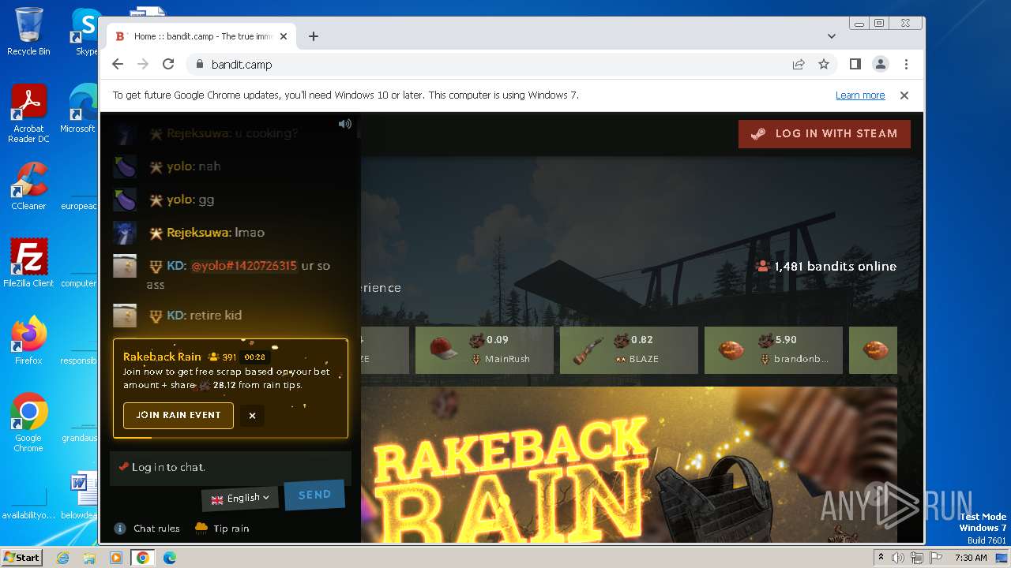Viewport: 1011px width, 568px height.
Task: Click the Tip rain link
Action: (x=231, y=529)
